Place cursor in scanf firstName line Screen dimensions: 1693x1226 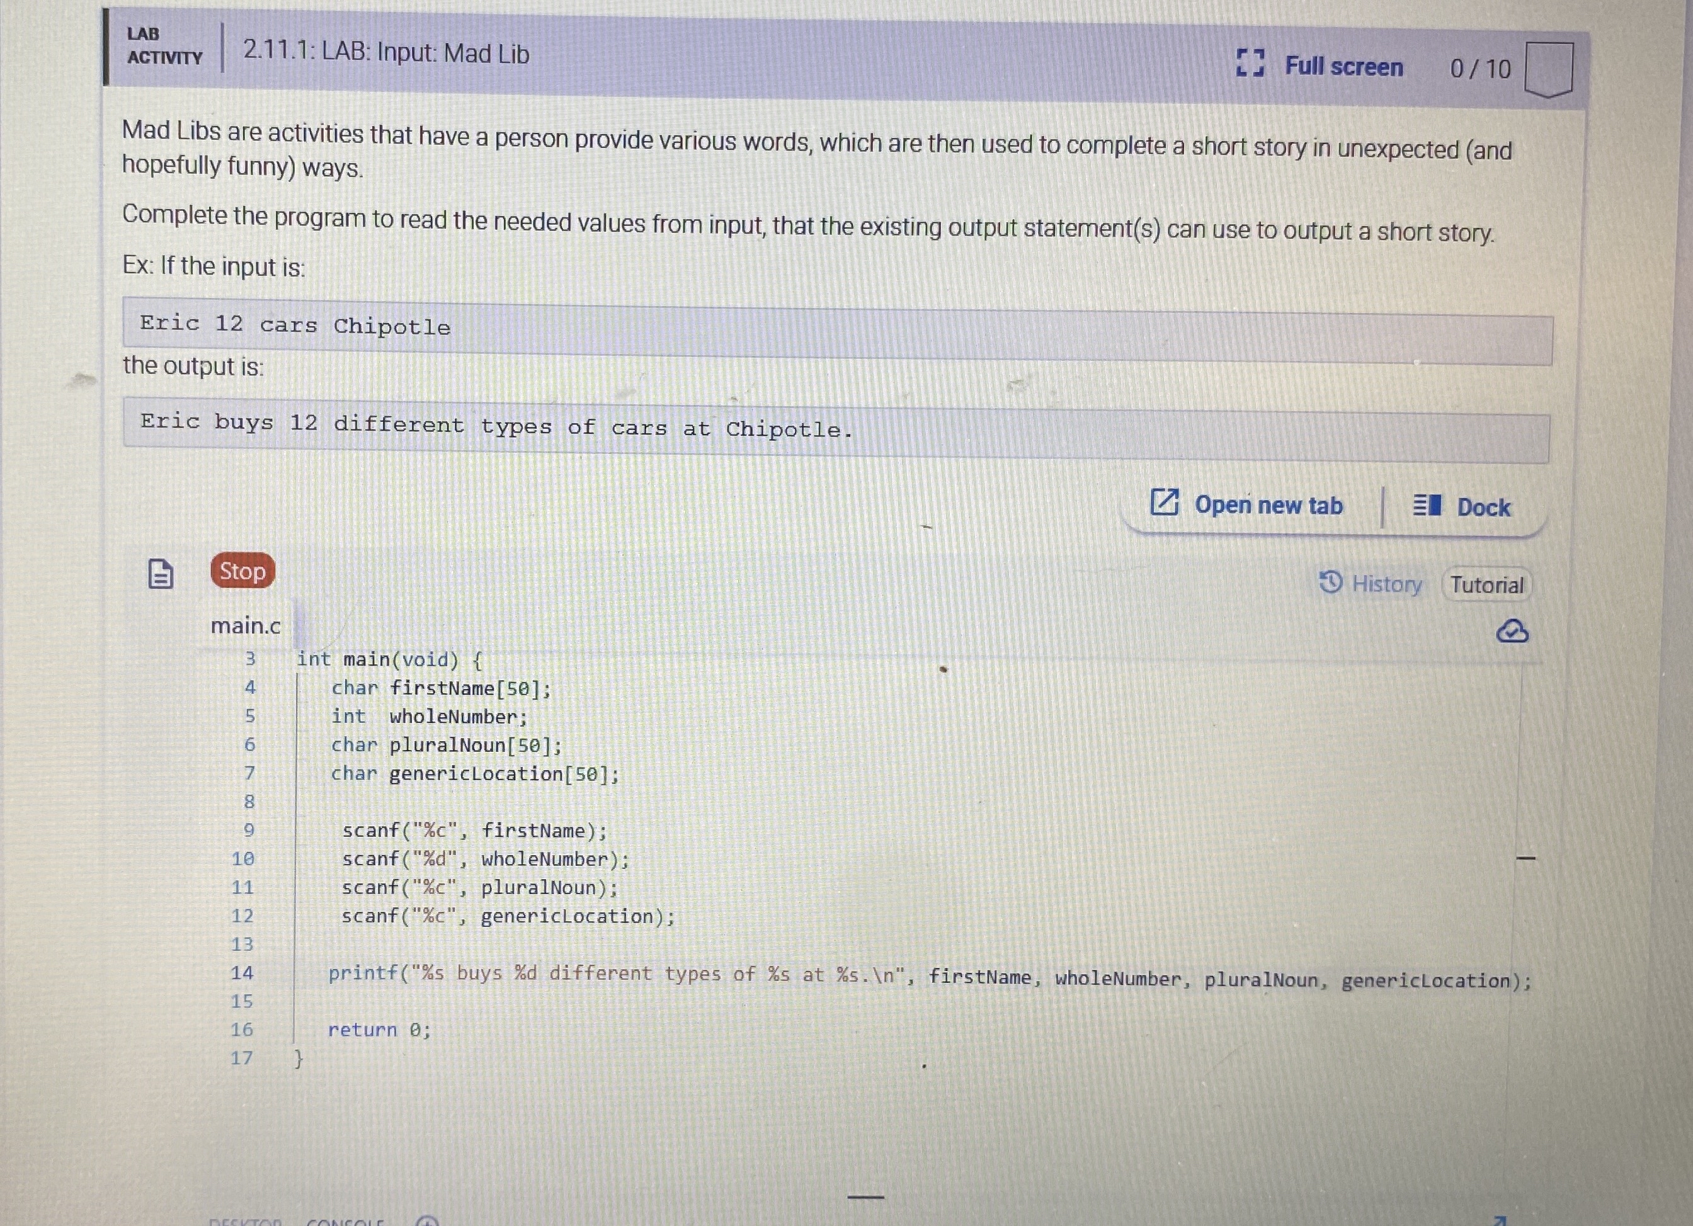pos(474,831)
